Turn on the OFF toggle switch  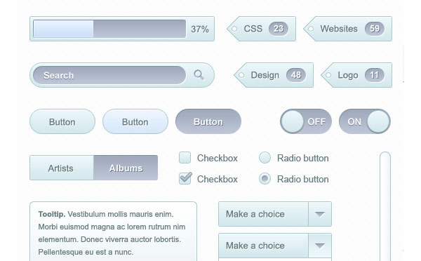coord(306,121)
